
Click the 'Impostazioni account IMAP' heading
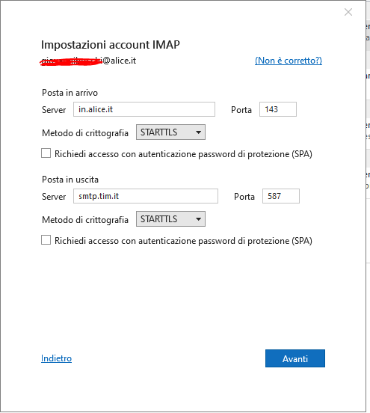(x=111, y=45)
